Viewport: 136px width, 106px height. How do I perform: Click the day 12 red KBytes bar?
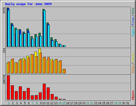point(52,97)
